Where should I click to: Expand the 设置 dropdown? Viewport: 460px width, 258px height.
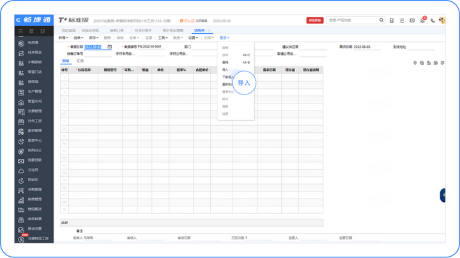[x=193, y=38]
